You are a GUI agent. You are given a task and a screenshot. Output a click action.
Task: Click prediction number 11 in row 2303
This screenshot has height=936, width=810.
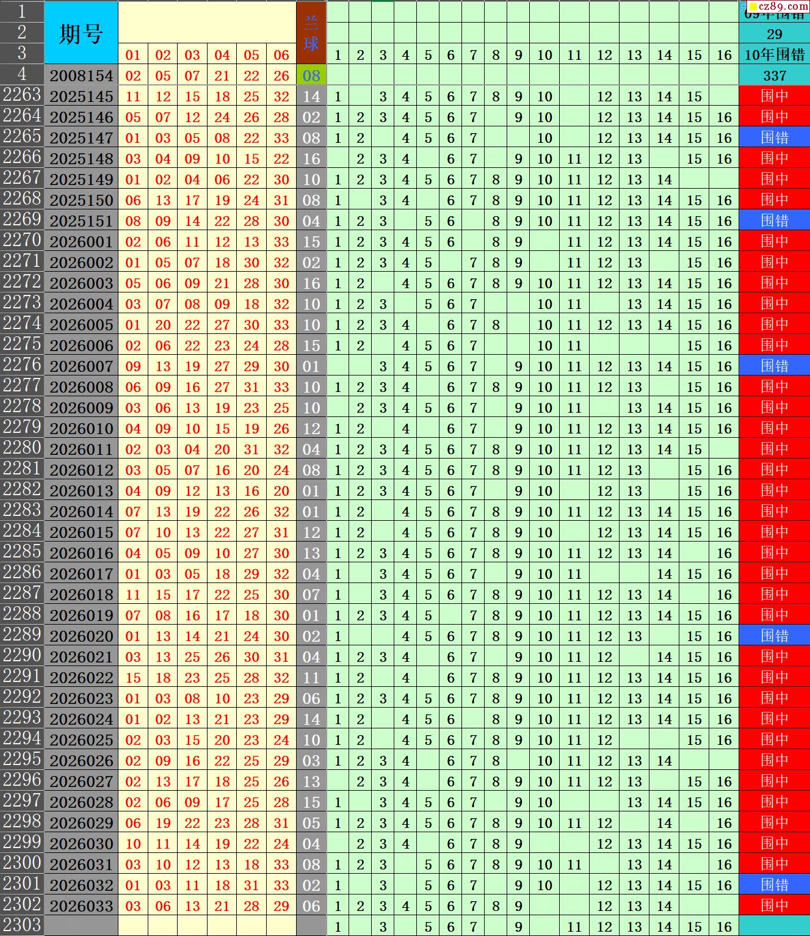(574, 926)
